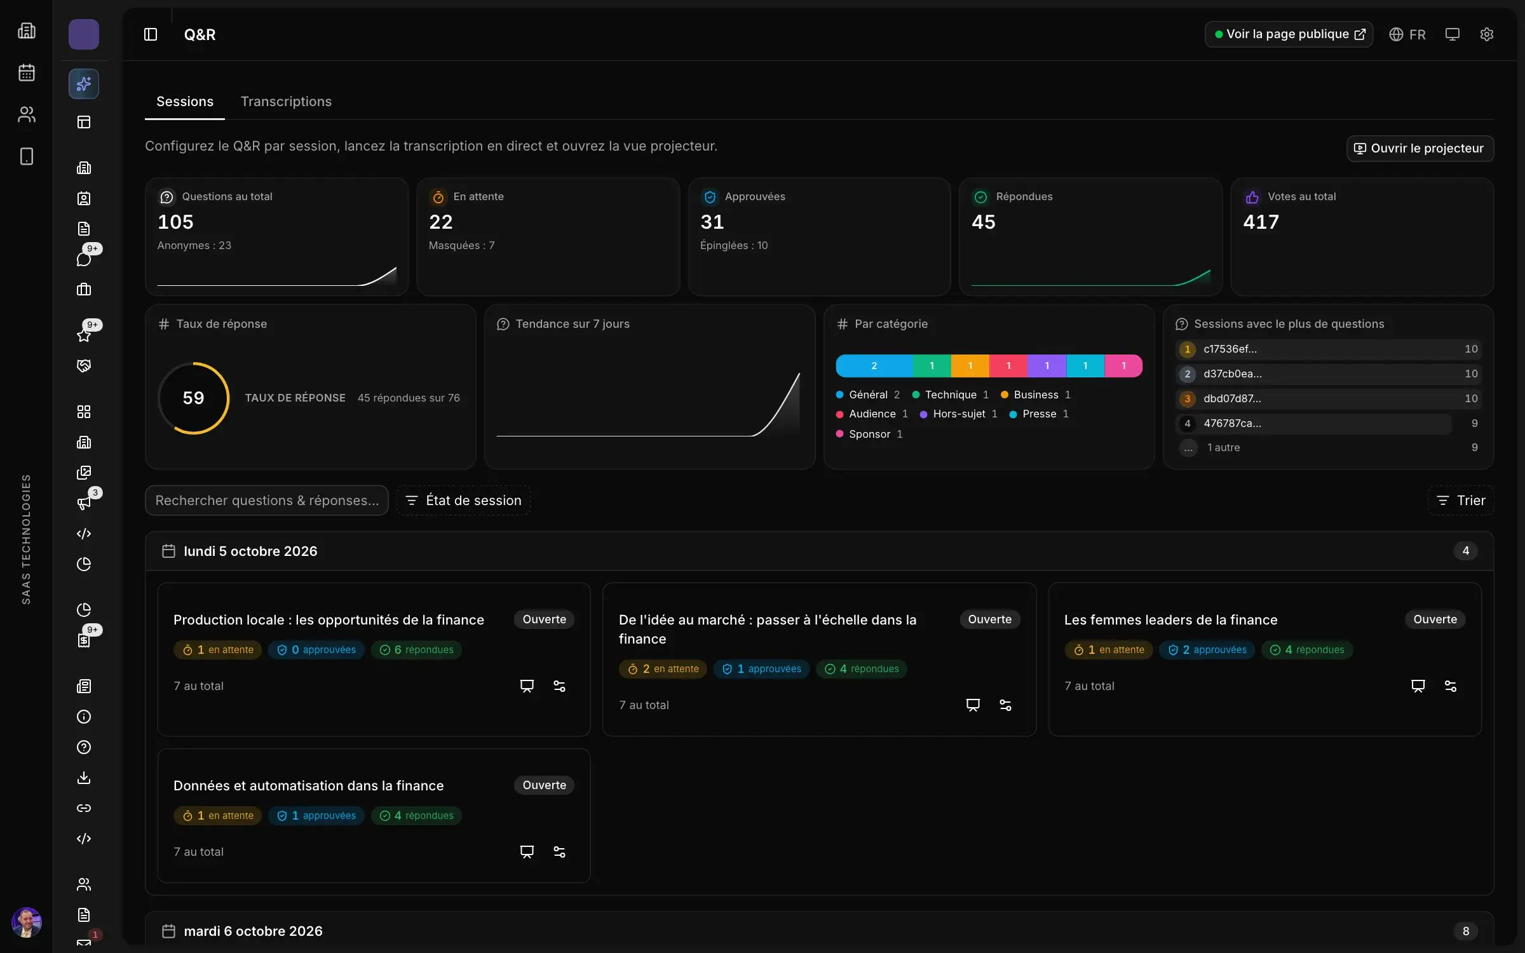Expand the mardi 6 octobre 2026 group
The height and width of the screenshot is (953, 1525).
pos(819,931)
